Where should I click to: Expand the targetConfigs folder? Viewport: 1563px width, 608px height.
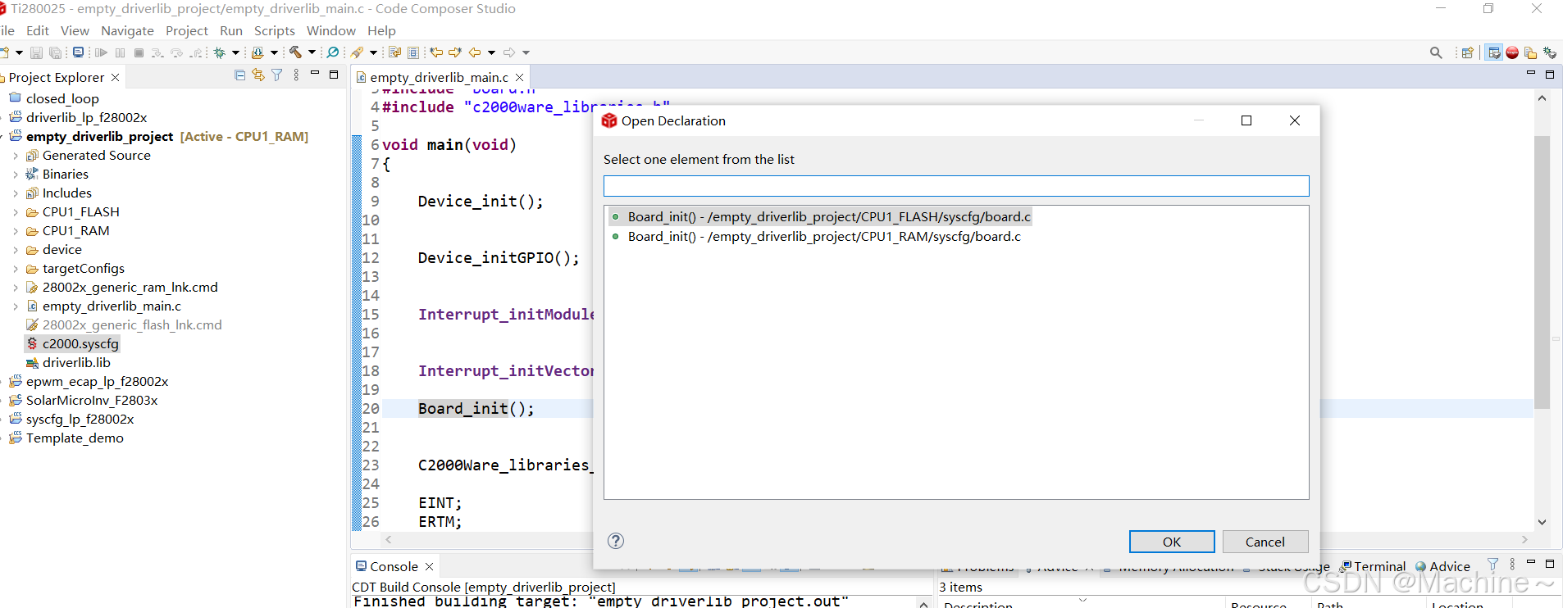16,268
